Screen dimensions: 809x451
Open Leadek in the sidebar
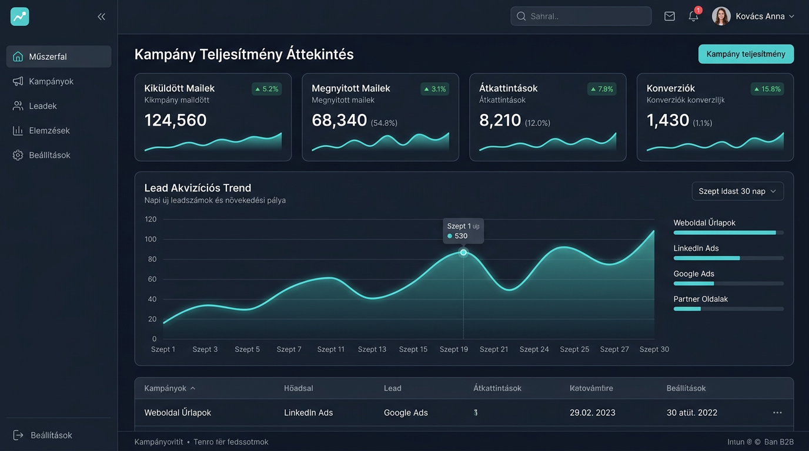(x=59, y=106)
